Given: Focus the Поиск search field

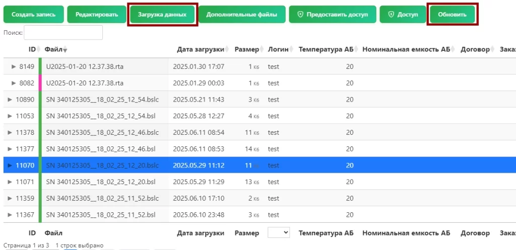Looking at the screenshot, I should [x=63, y=33].
